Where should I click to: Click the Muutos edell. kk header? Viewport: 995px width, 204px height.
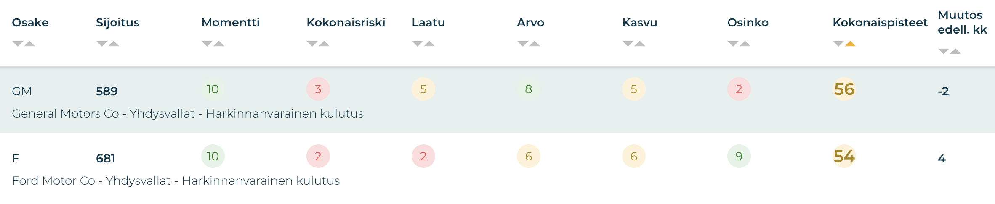tap(962, 23)
